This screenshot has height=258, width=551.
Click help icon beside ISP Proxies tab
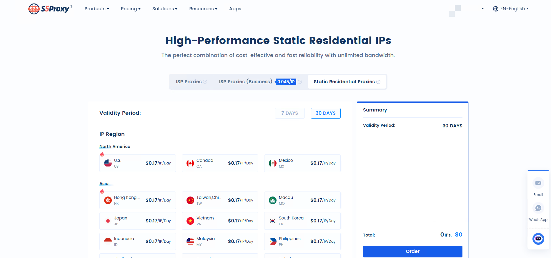[x=205, y=82]
